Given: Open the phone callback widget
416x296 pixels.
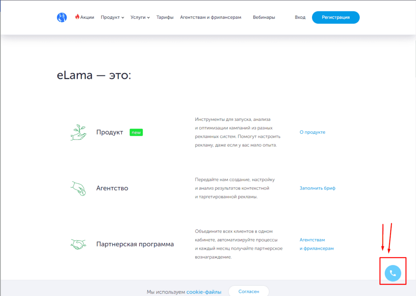Looking at the screenshot, I should pyautogui.click(x=393, y=273).
